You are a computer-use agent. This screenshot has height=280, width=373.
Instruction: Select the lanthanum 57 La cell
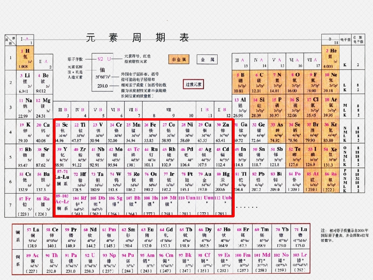tap(33, 236)
